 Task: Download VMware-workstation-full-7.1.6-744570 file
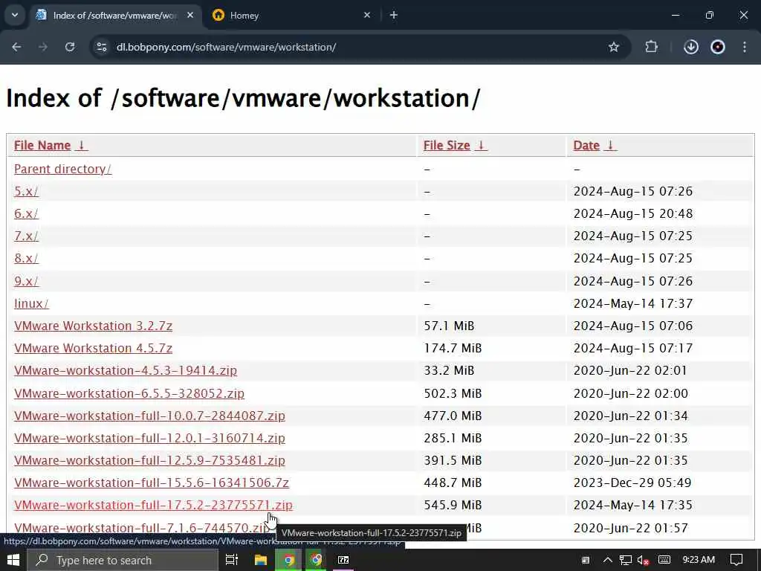point(140,528)
